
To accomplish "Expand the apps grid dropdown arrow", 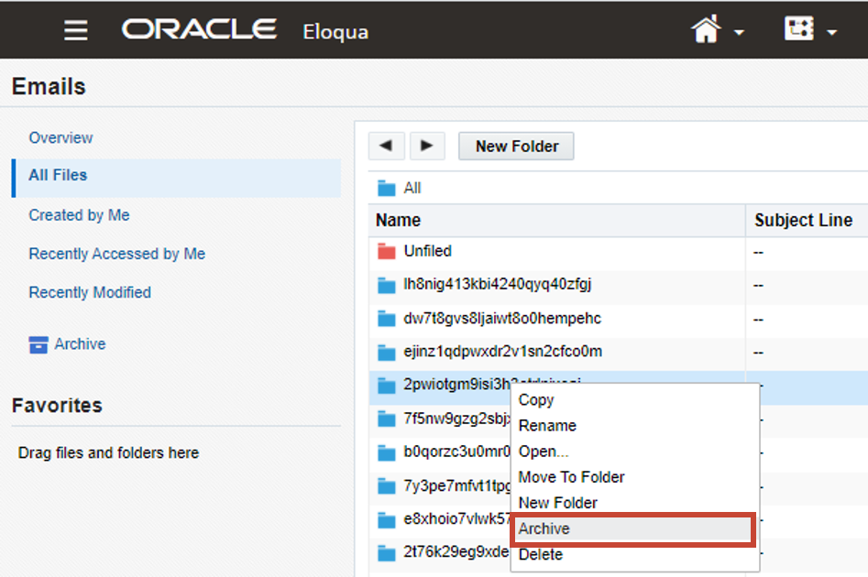I will 831,33.
